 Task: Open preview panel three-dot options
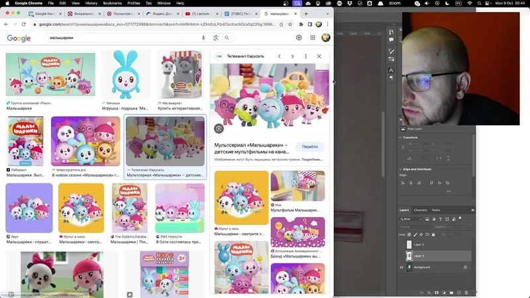[305, 56]
